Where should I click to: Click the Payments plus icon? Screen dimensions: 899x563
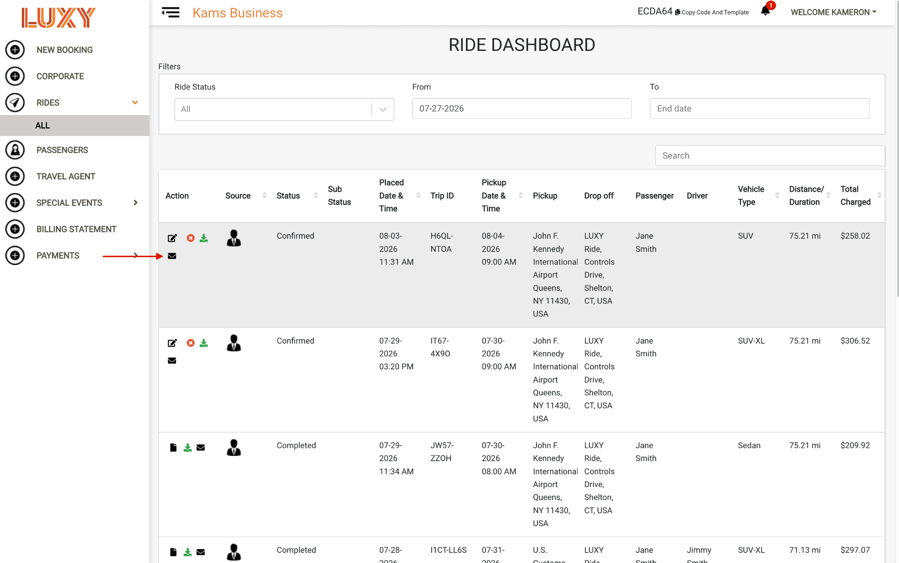point(15,255)
